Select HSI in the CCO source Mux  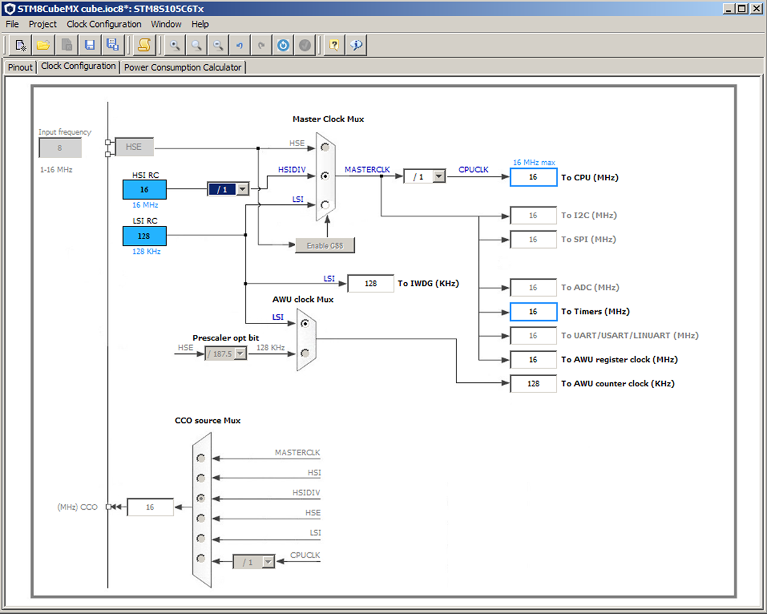point(201,478)
